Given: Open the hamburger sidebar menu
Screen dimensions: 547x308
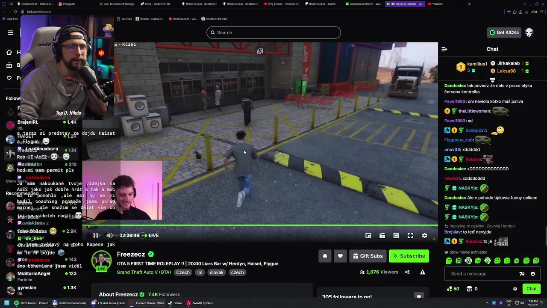Looking at the screenshot, I should point(10,33).
